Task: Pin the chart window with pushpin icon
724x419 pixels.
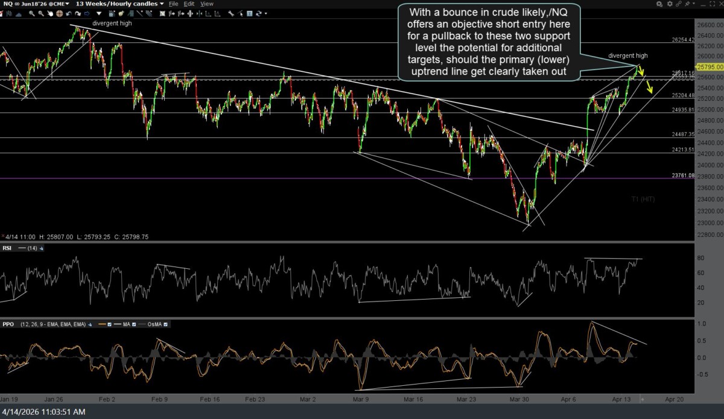Action: [688, 4]
